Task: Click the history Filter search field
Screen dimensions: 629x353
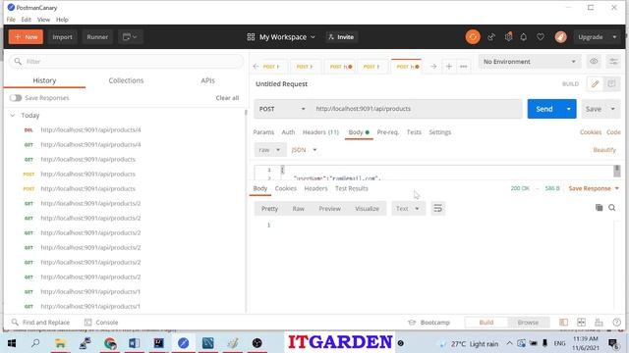Action: coord(127,61)
